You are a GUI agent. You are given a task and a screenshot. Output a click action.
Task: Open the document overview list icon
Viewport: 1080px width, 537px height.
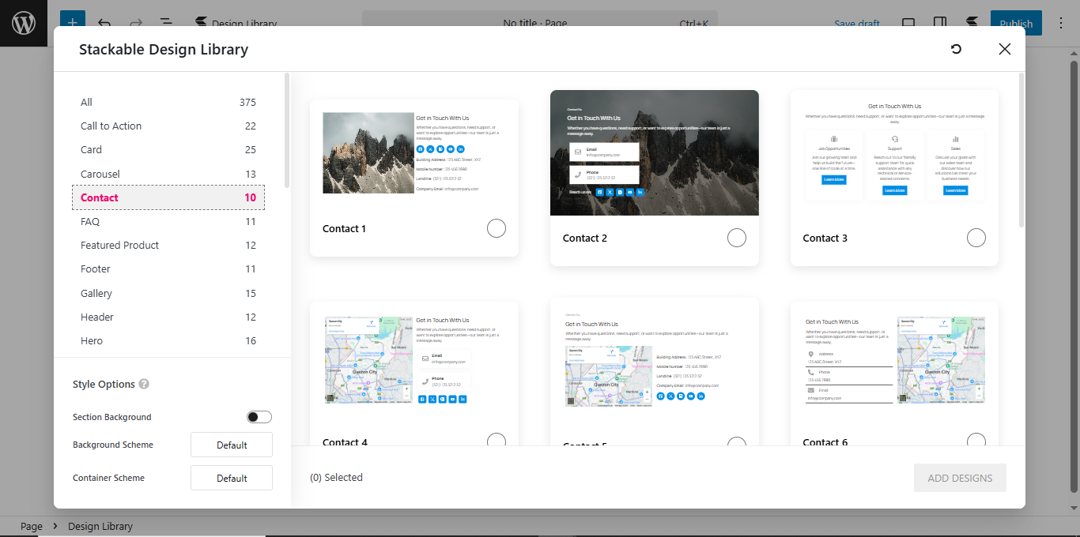coord(166,23)
